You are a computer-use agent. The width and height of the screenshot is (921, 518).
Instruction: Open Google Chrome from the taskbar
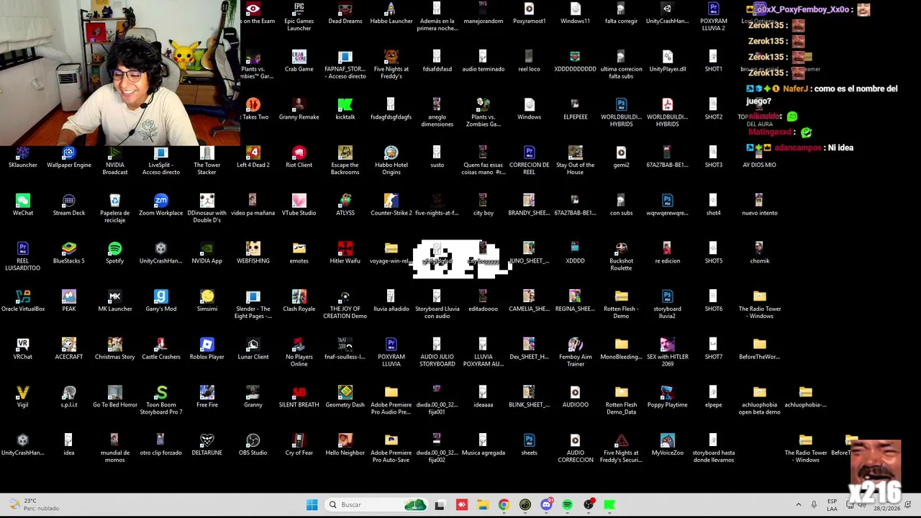pyautogui.click(x=504, y=505)
